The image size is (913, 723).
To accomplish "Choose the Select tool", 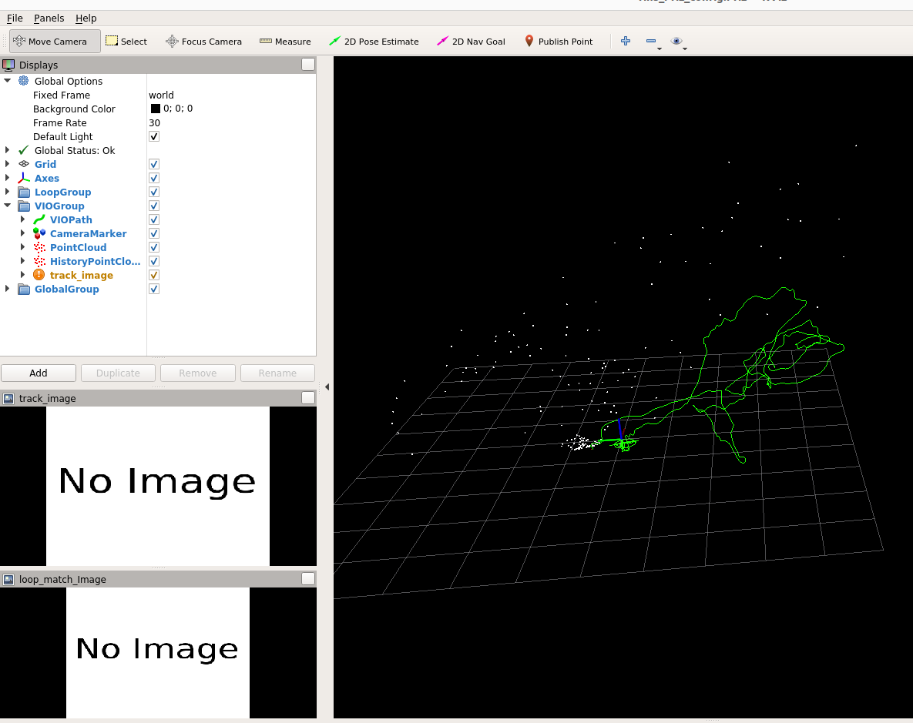I will click(x=126, y=42).
